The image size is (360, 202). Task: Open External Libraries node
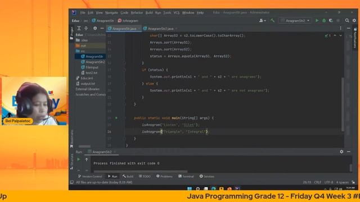(x=88, y=89)
